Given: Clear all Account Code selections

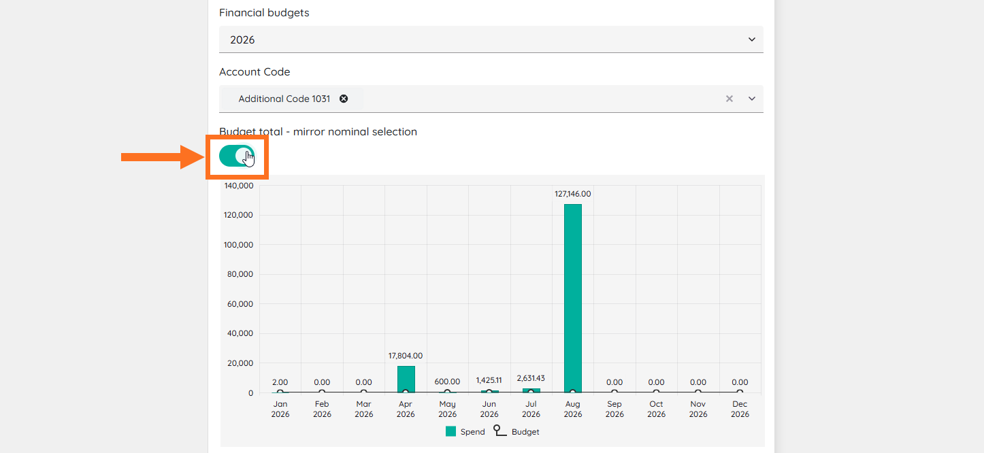Looking at the screenshot, I should 729,99.
